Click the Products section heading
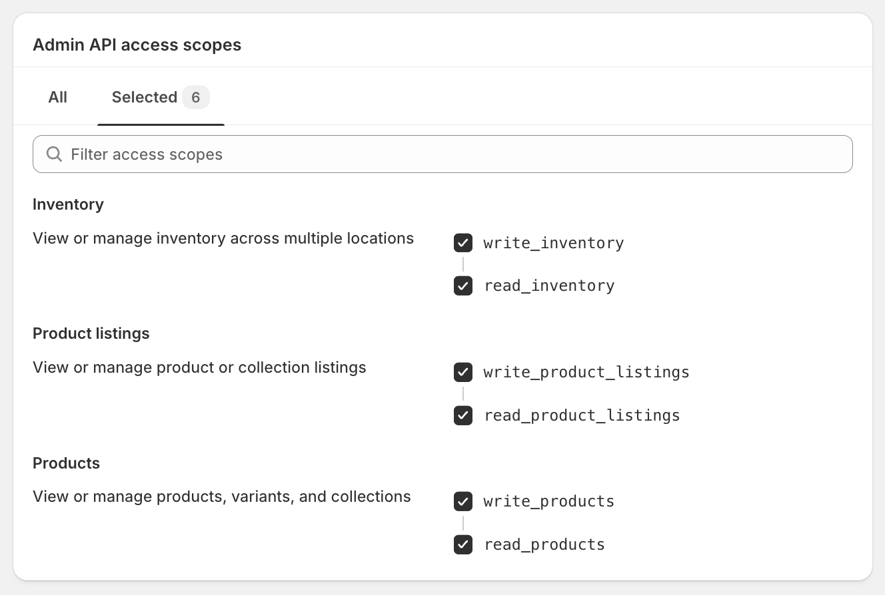The image size is (885, 595). click(66, 463)
